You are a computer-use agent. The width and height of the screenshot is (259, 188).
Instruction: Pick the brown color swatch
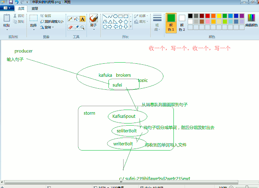(202, 22)
